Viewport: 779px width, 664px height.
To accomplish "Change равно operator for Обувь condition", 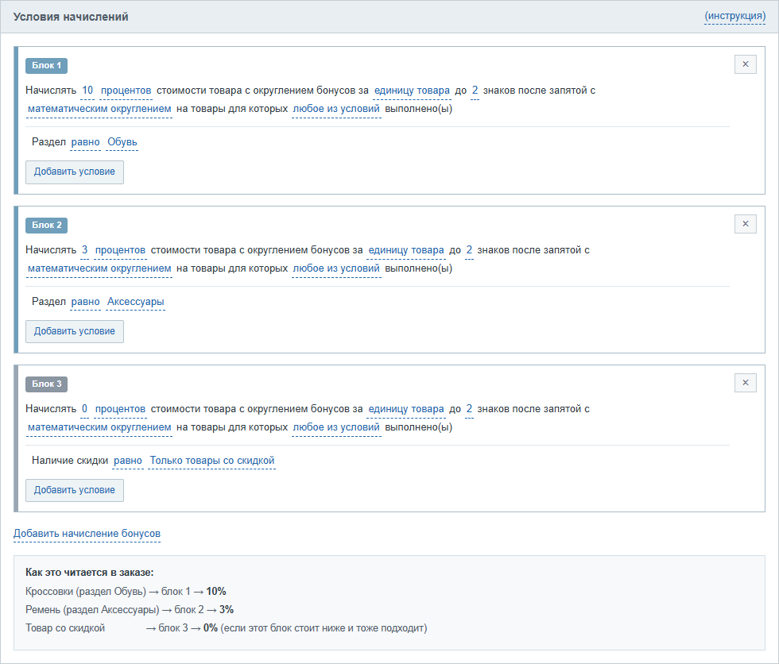I will (86, 142).
